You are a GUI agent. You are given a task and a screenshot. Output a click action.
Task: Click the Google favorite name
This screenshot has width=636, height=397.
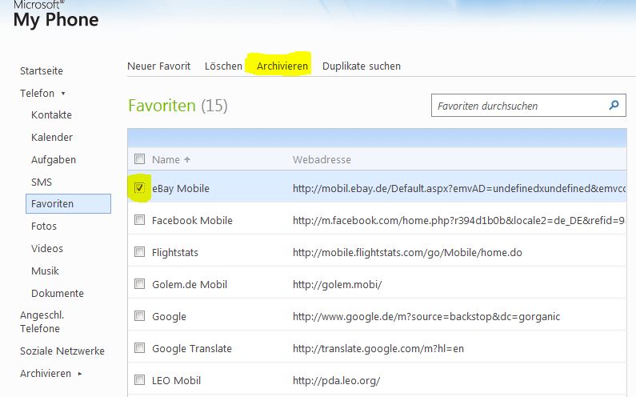[x=169, y=317]
